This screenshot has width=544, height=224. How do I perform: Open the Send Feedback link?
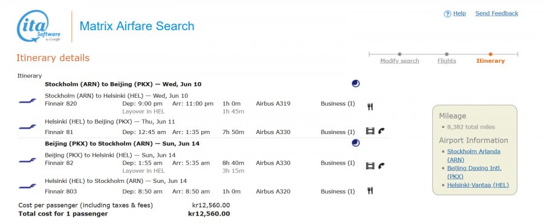pos(496,13)
